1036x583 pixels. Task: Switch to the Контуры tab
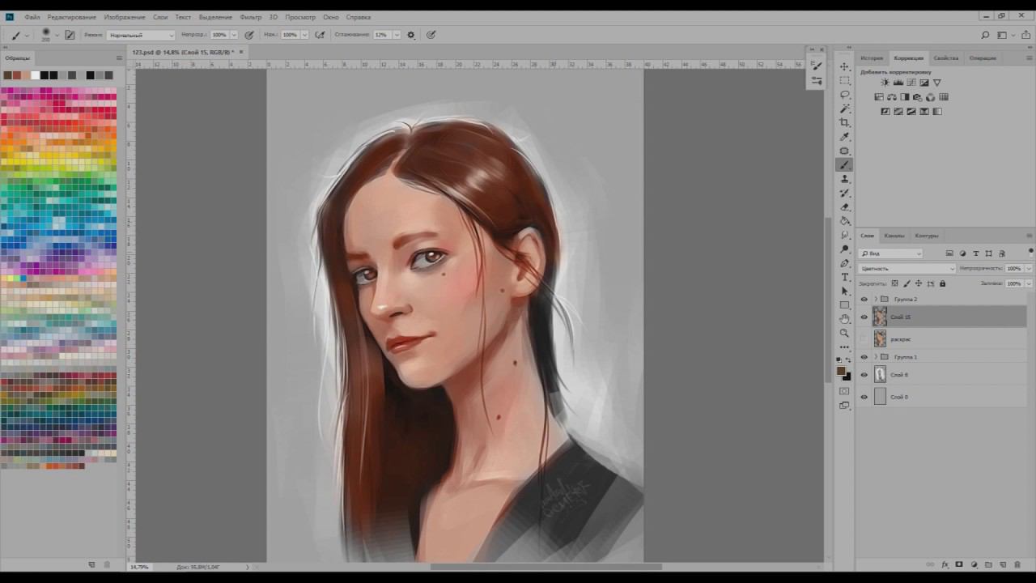click(x=927, y=236)
